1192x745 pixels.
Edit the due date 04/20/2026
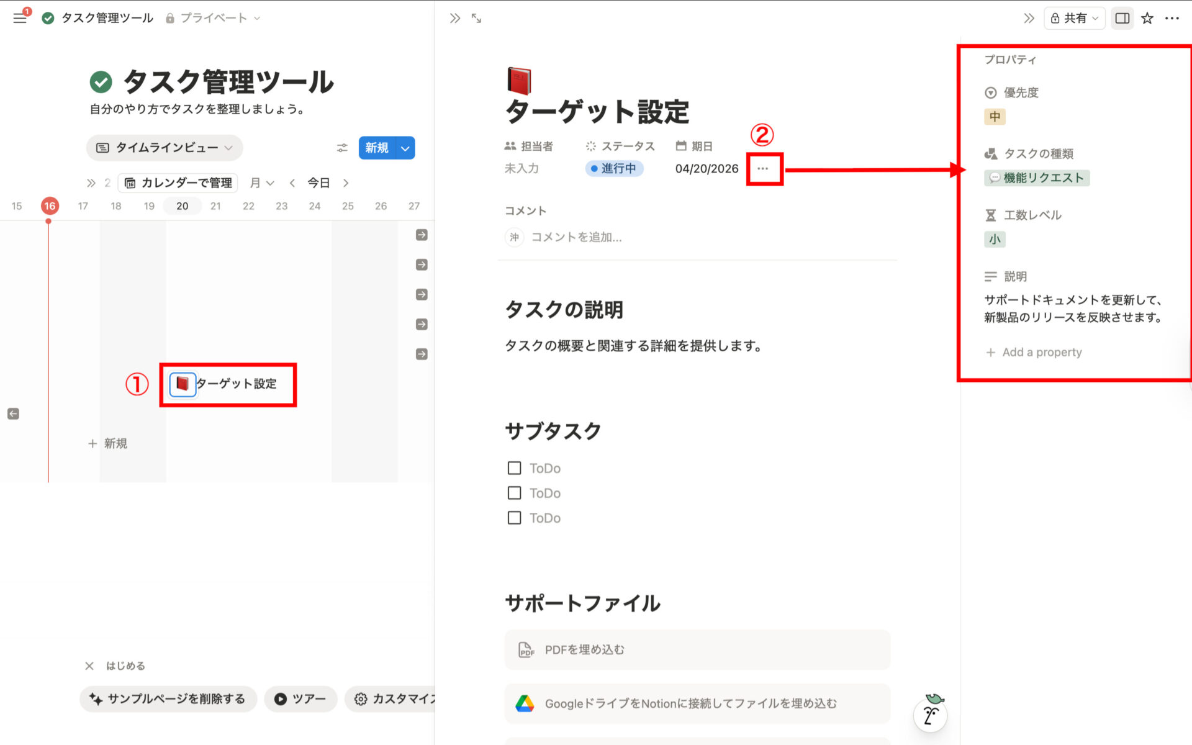tap(707, 168)
